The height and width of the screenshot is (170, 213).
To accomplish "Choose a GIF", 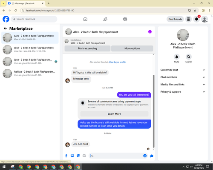I will (x=84, y=156).
